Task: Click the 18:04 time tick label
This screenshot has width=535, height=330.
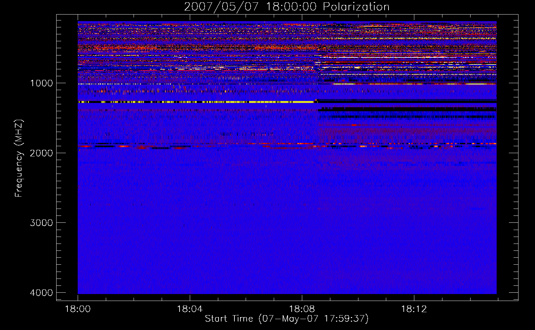Action: pos(190,309)
